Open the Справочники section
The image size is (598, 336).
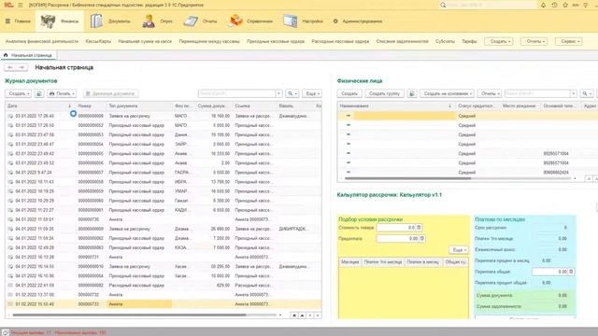pyautogui.click(x=250, y=21)
